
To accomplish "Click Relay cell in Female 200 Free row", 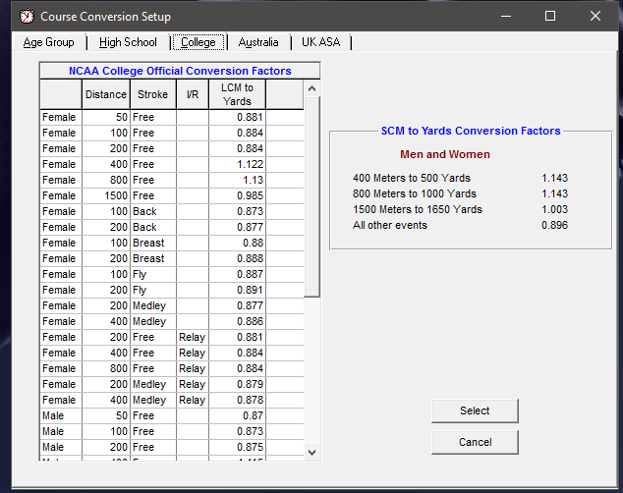I will click(193, 337).
